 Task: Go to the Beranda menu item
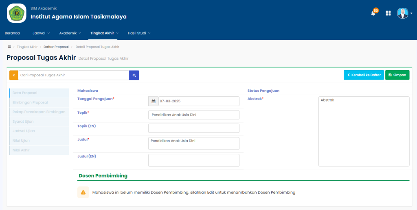(12, 33)
